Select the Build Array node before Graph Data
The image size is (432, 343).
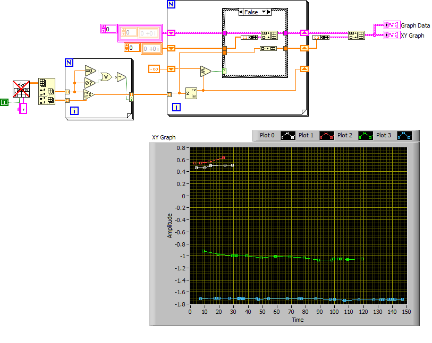[x=357, y=35]
